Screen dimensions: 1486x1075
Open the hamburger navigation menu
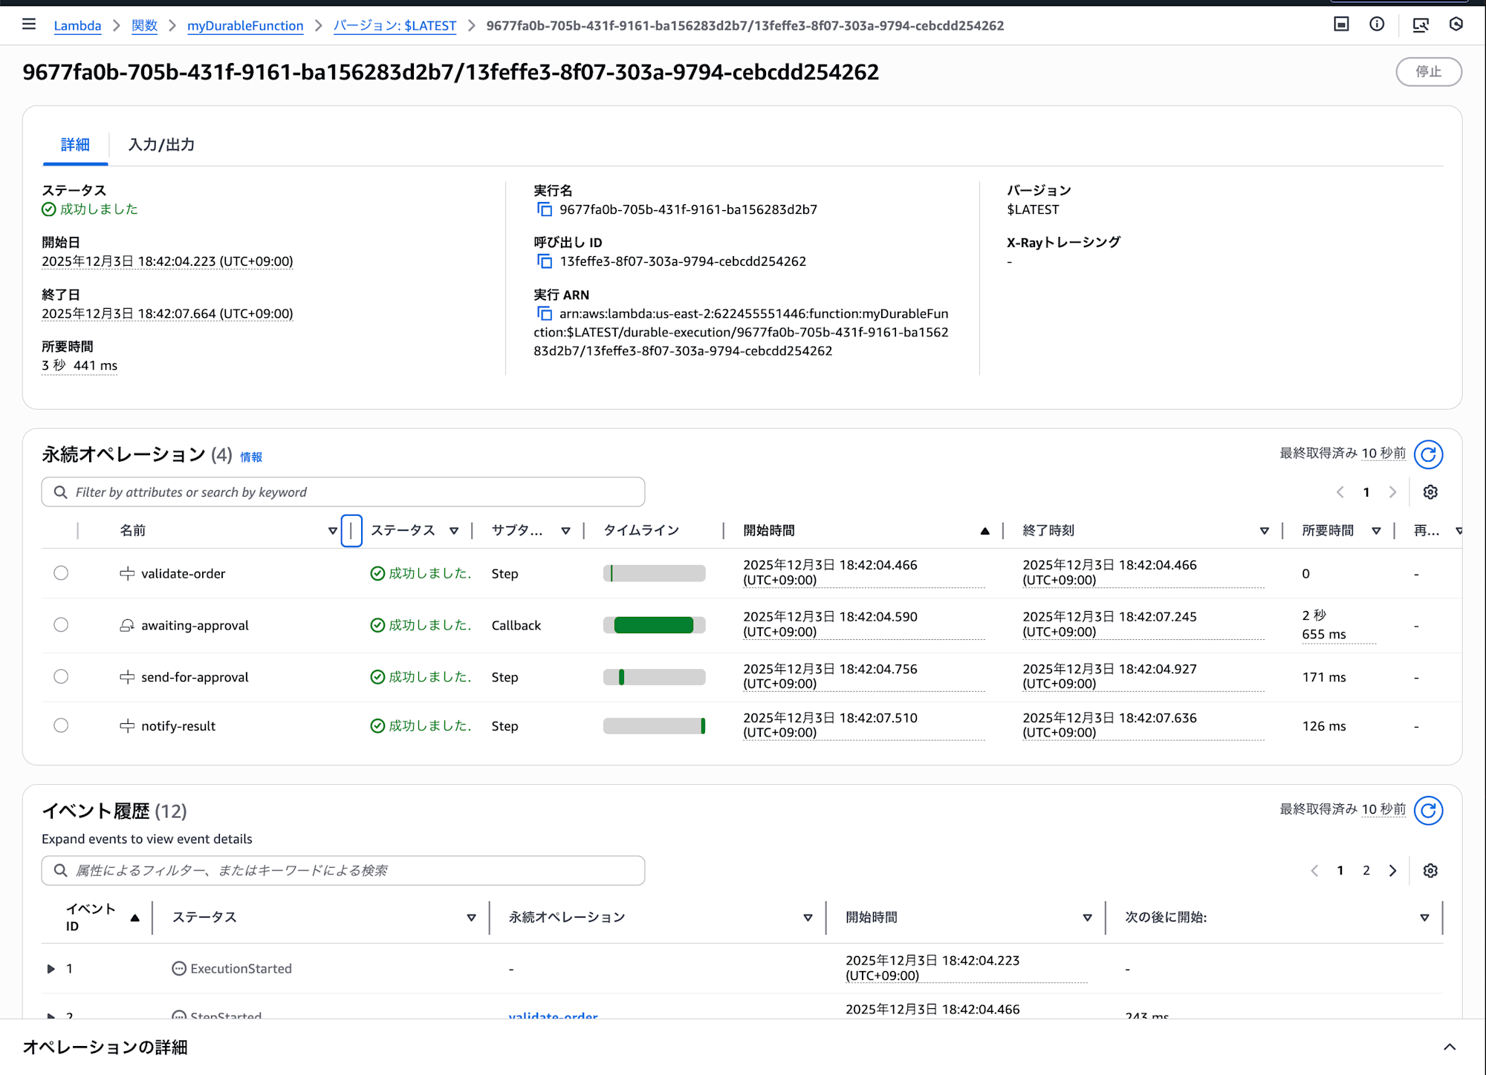pos(29,24)
